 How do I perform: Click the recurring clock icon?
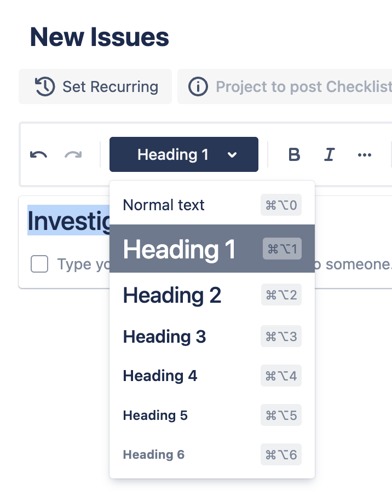coord(45,86)
